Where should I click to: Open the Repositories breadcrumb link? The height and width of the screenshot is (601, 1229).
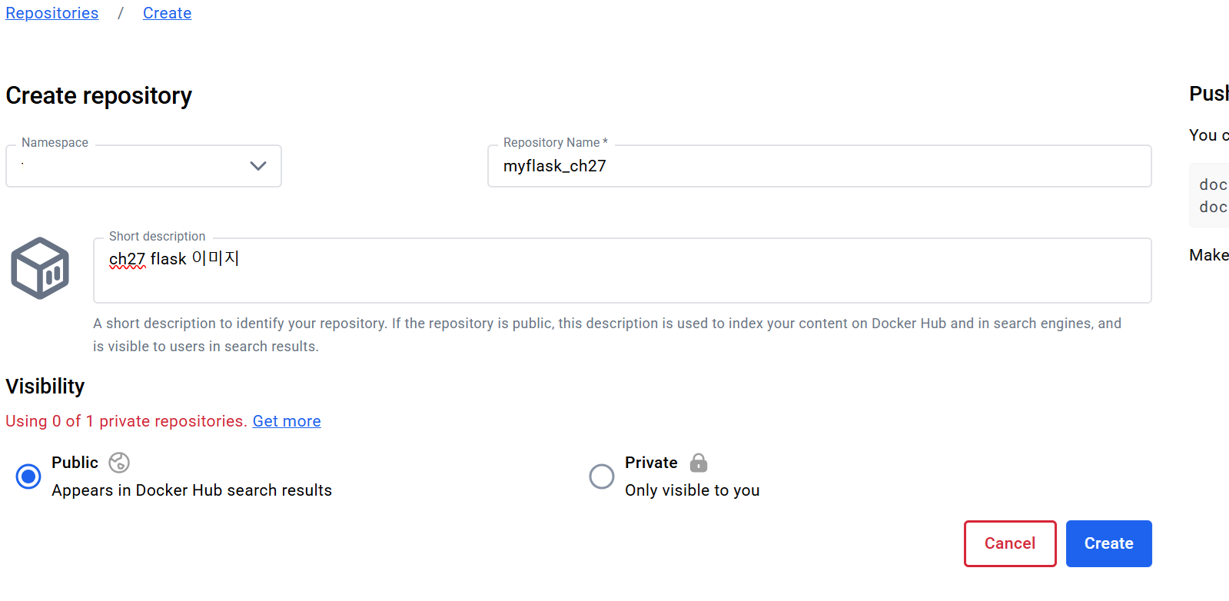tap(52, 13)
